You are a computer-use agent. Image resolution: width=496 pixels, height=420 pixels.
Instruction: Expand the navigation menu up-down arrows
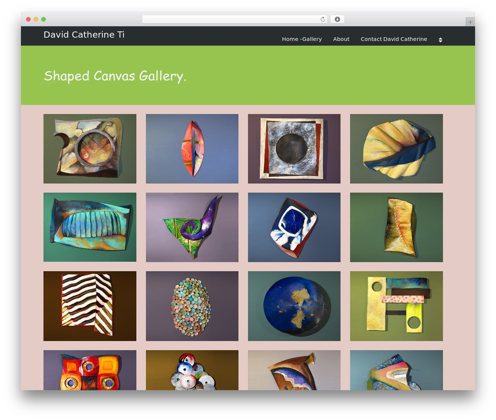pyautogui.click(x=440, y=40)
